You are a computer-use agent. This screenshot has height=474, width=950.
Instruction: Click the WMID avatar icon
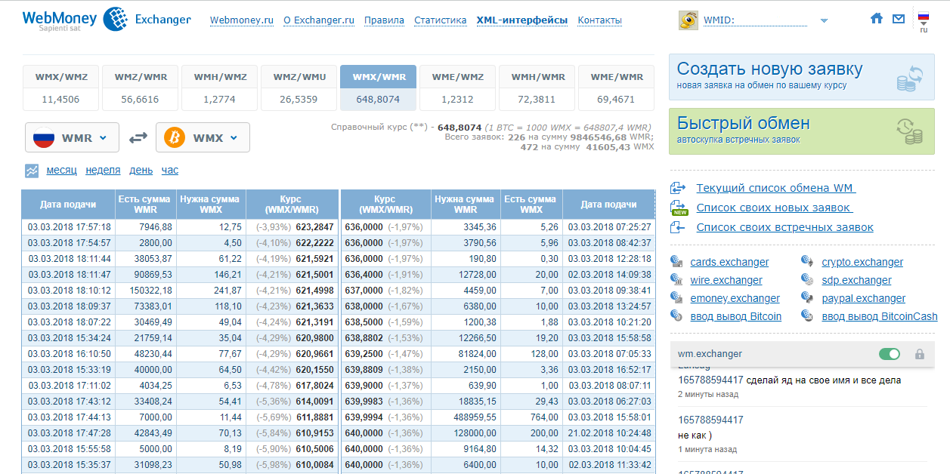click(x=688, y=20)
